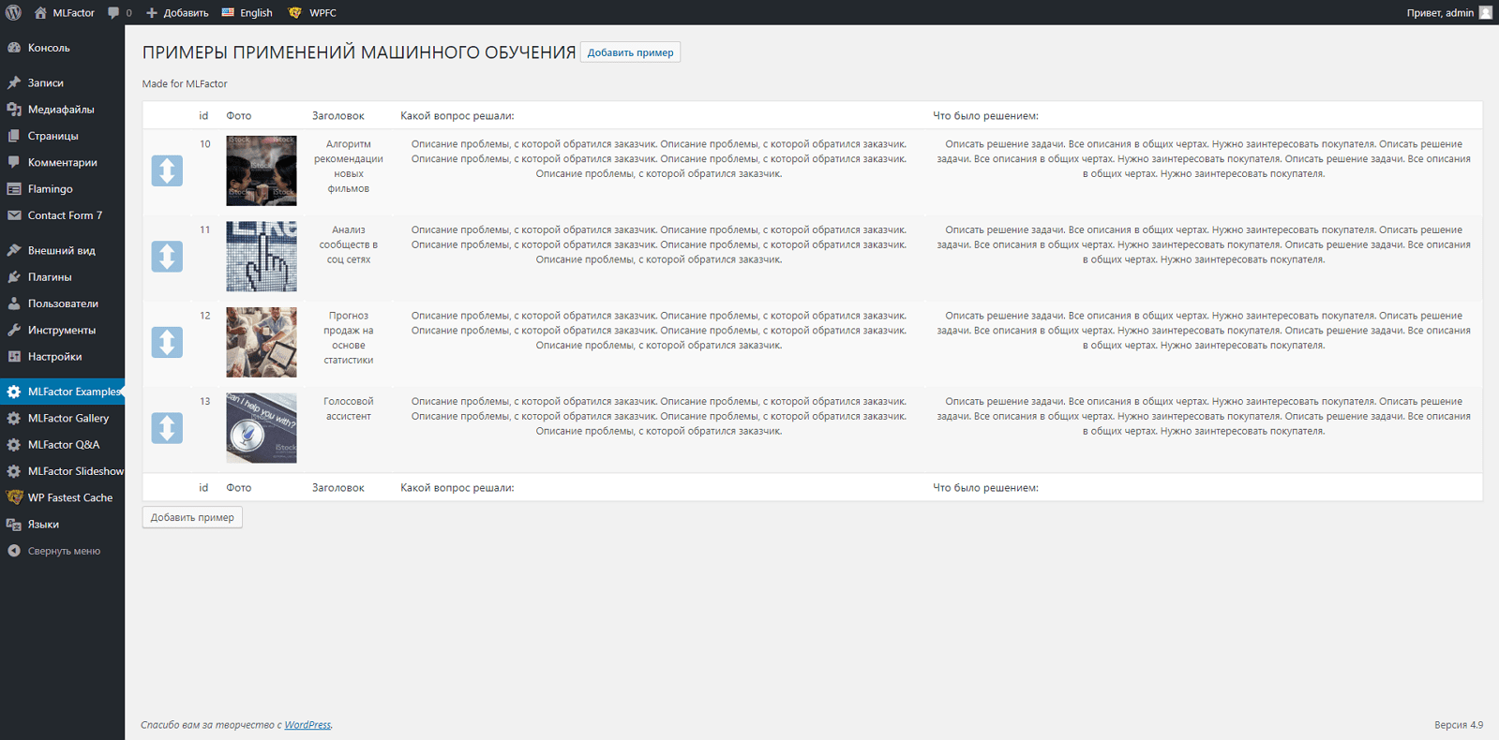Viewport: 1499px width, 740px height.
Task: Click the bottom id column footer
Action: coord(203,488)
